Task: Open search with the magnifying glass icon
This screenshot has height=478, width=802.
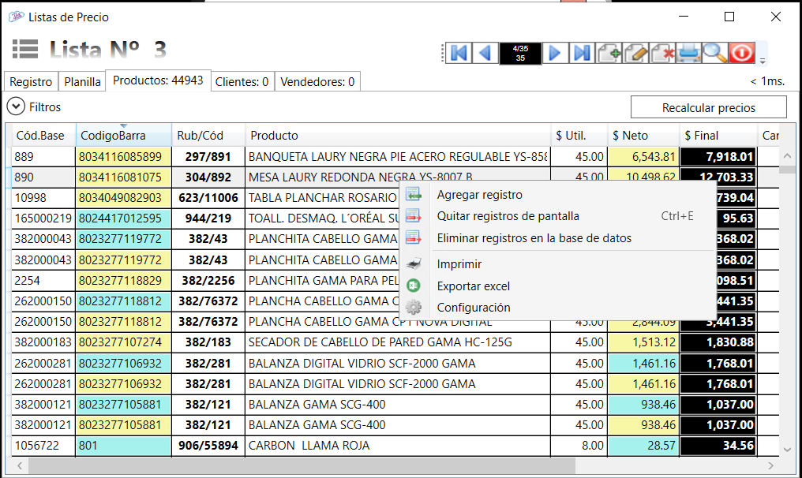Action: [715, 53]
